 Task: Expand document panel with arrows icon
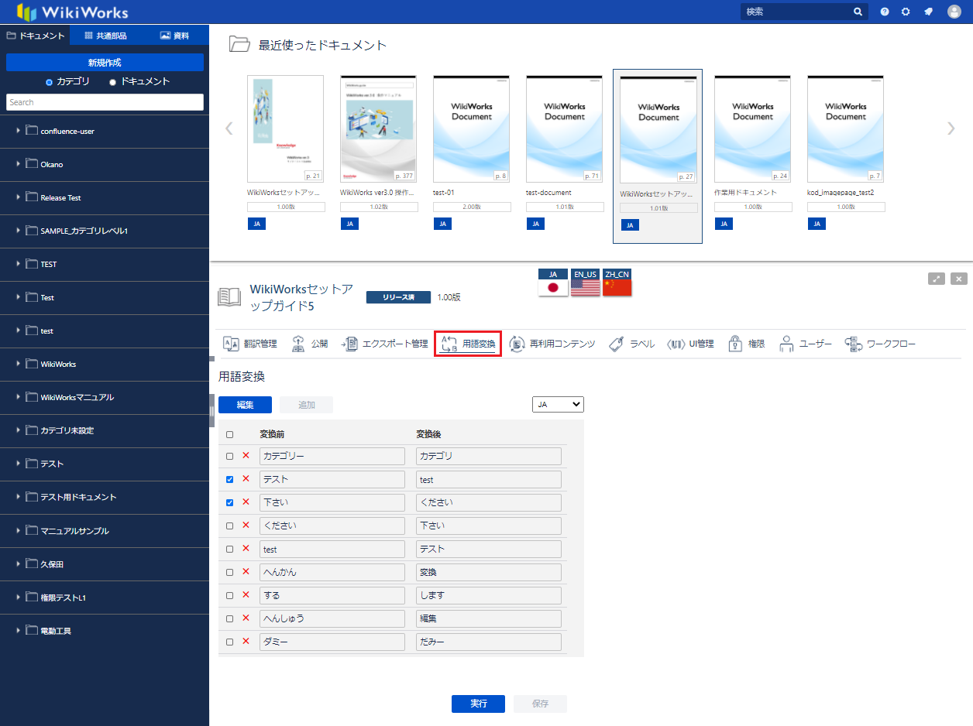click(x=937, y=279)
